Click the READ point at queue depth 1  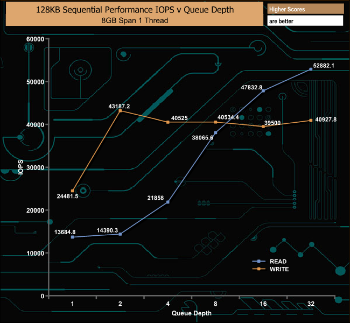(73, 237)
